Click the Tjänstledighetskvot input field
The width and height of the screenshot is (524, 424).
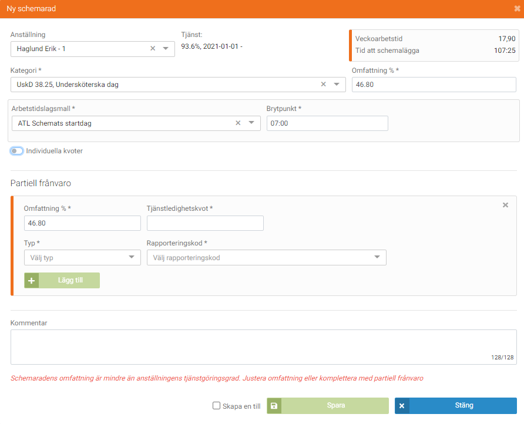pos(205,223)
